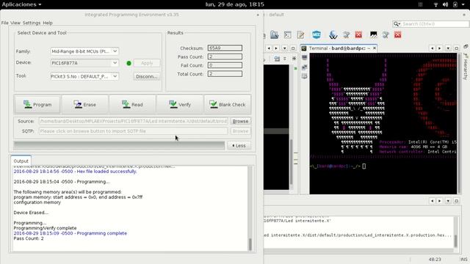
Task: Click the Total Count value field
Action: tap(225, 73)
